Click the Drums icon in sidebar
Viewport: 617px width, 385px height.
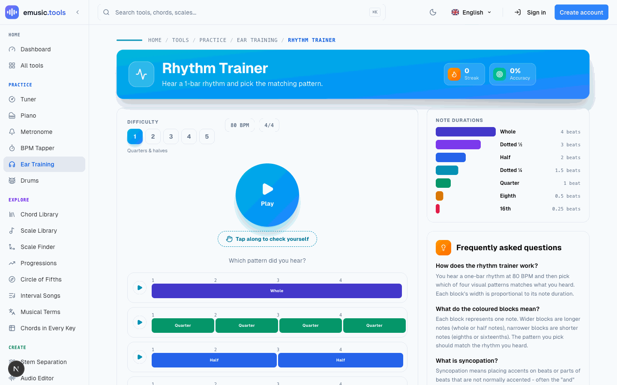click(x=12, y=181)
